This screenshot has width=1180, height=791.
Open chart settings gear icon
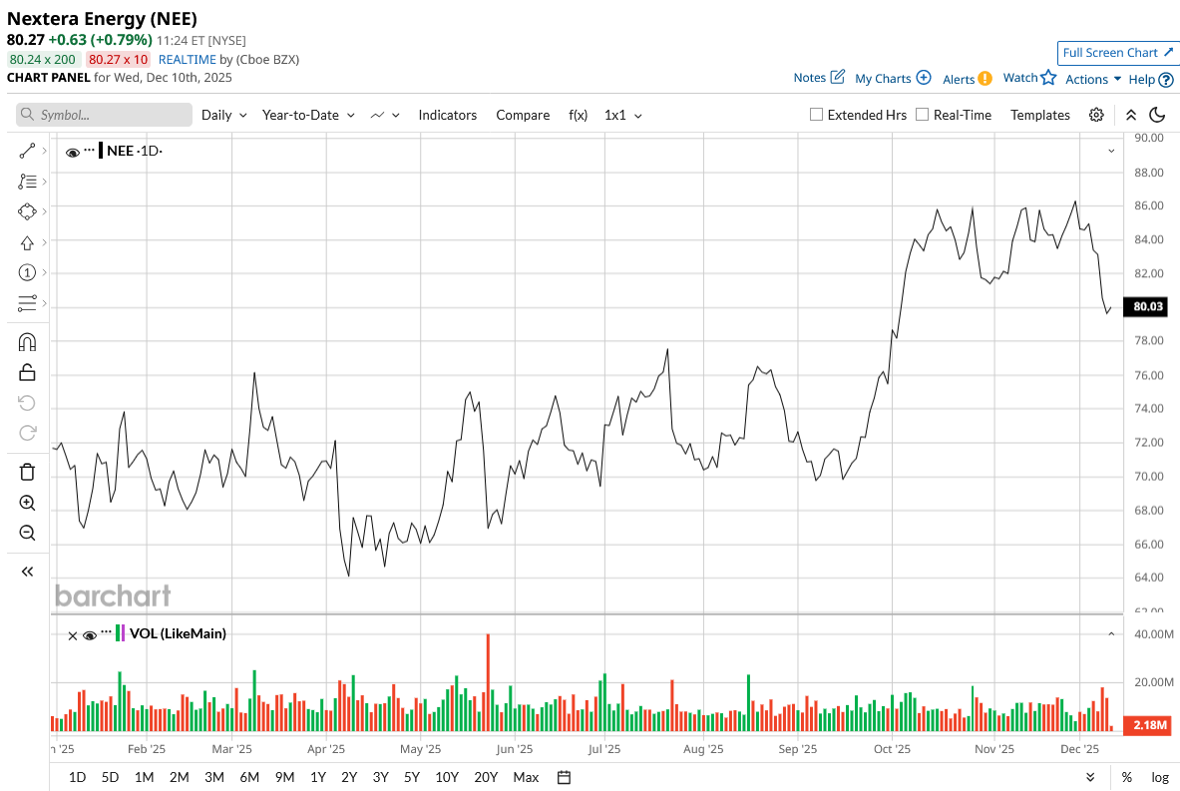(1096, 115)
